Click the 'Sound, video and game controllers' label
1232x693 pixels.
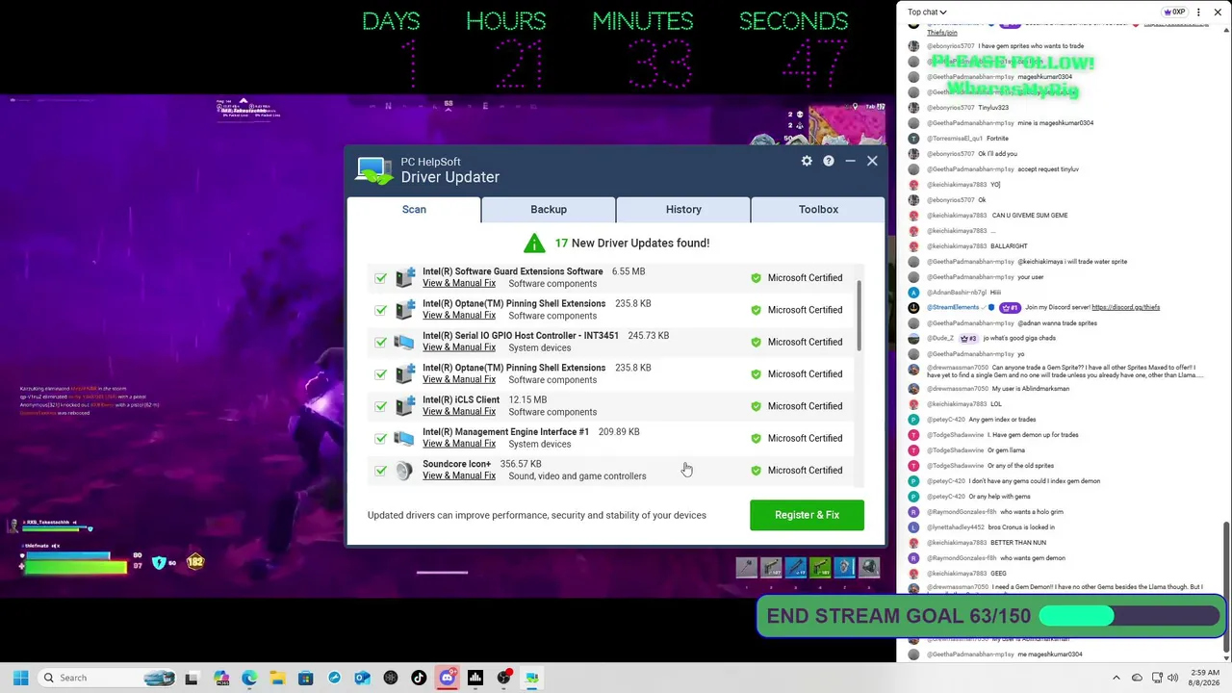pos(577,476)
